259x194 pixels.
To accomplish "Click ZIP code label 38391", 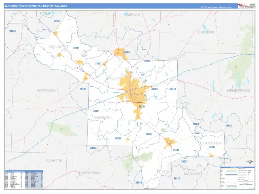I will [96, 111].
